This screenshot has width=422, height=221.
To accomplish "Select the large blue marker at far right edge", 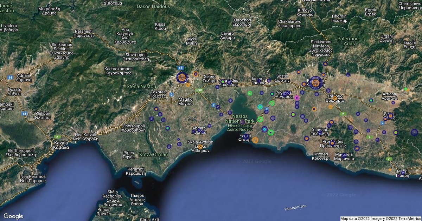I will [x=414, y=132].
